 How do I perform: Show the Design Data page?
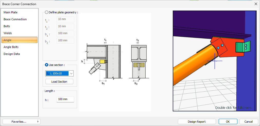(12, 54)
